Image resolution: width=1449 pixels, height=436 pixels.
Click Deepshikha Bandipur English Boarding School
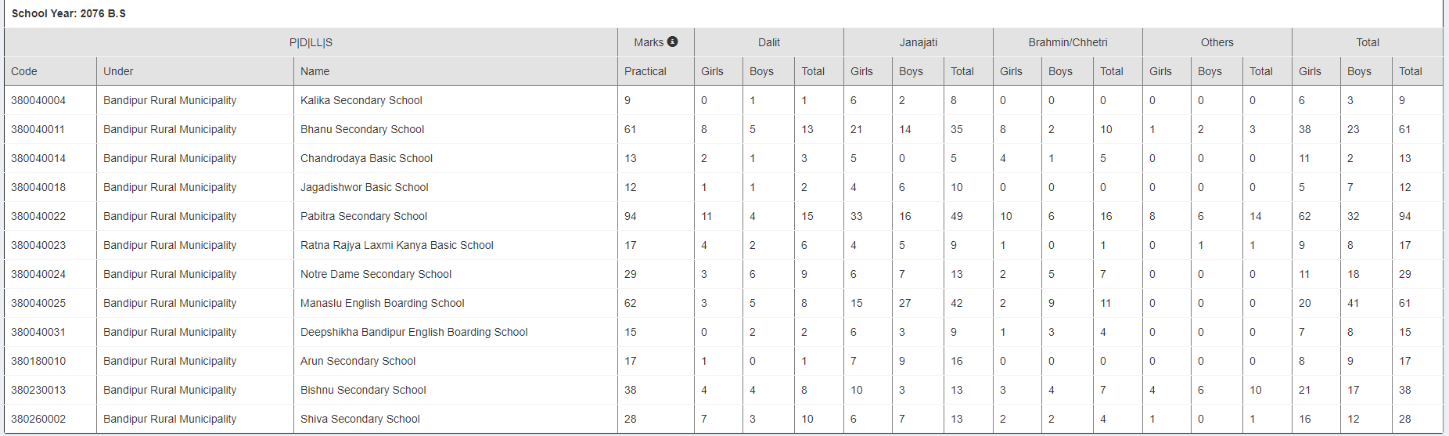pos(414,332)
